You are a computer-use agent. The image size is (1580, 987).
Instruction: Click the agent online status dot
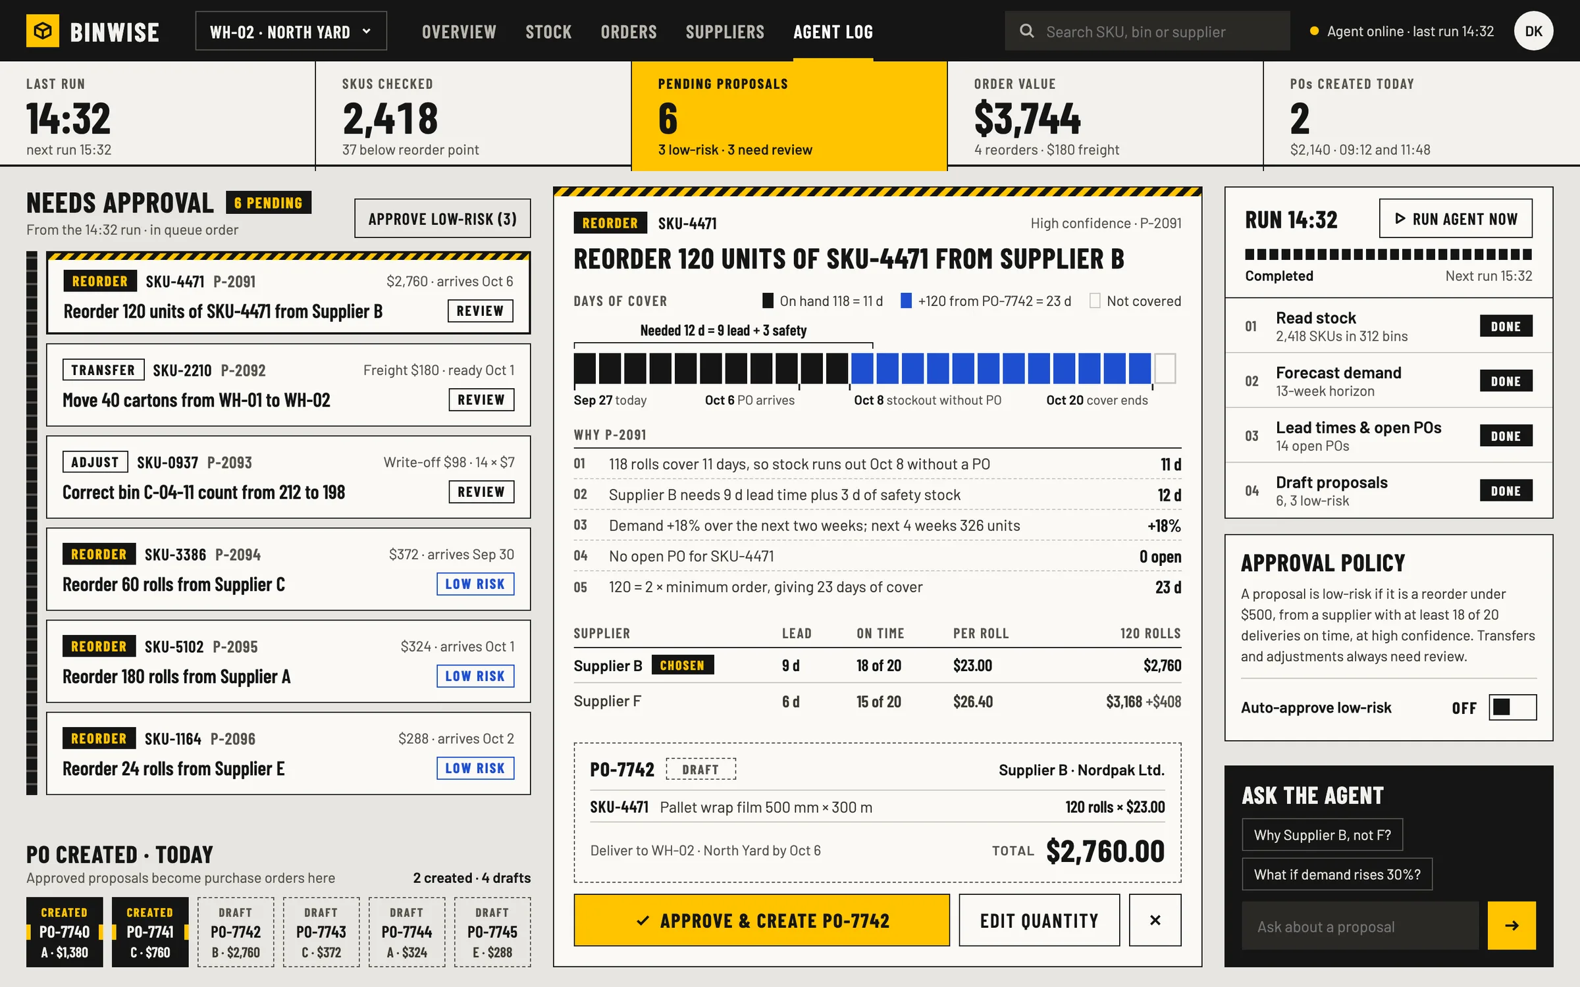(1314, 31)
